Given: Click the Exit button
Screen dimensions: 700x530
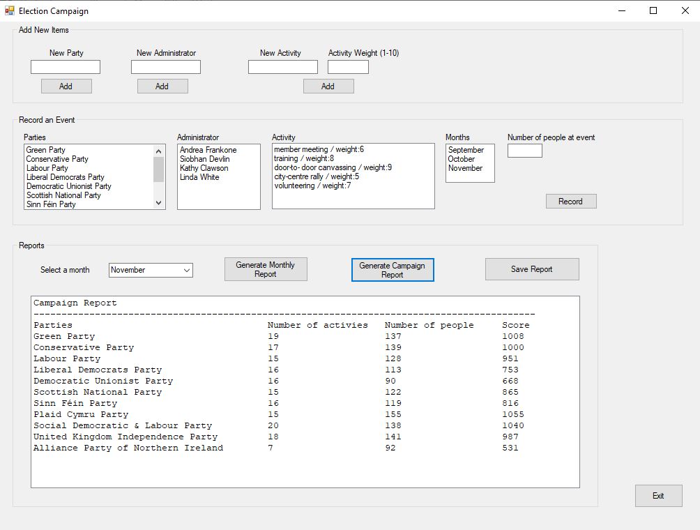Looking at the screenshot, I should coord(658,496).
